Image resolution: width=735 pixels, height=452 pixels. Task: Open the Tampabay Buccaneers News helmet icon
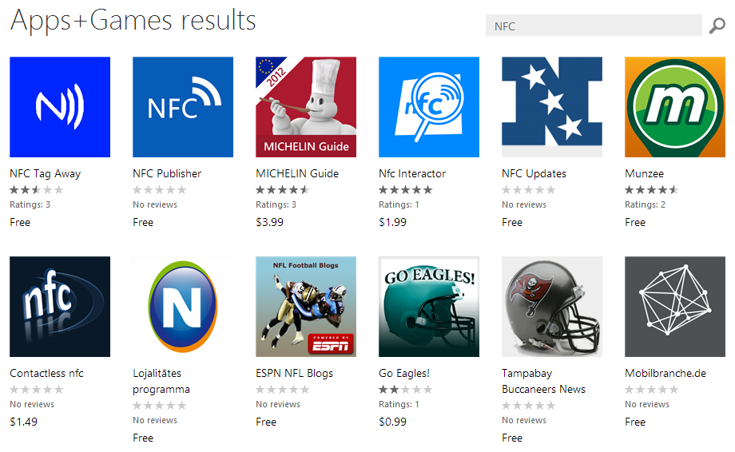552,307
